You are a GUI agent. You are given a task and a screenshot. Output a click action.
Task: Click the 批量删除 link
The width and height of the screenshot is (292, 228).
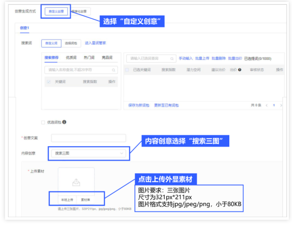(219, 58)
